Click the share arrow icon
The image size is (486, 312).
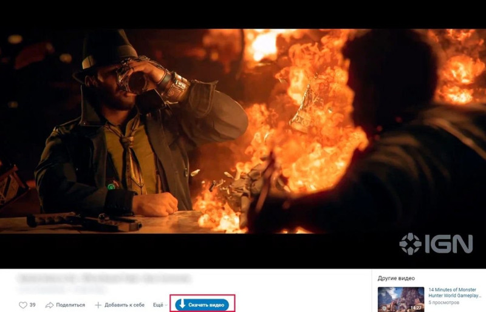click(x=49, y=305)
